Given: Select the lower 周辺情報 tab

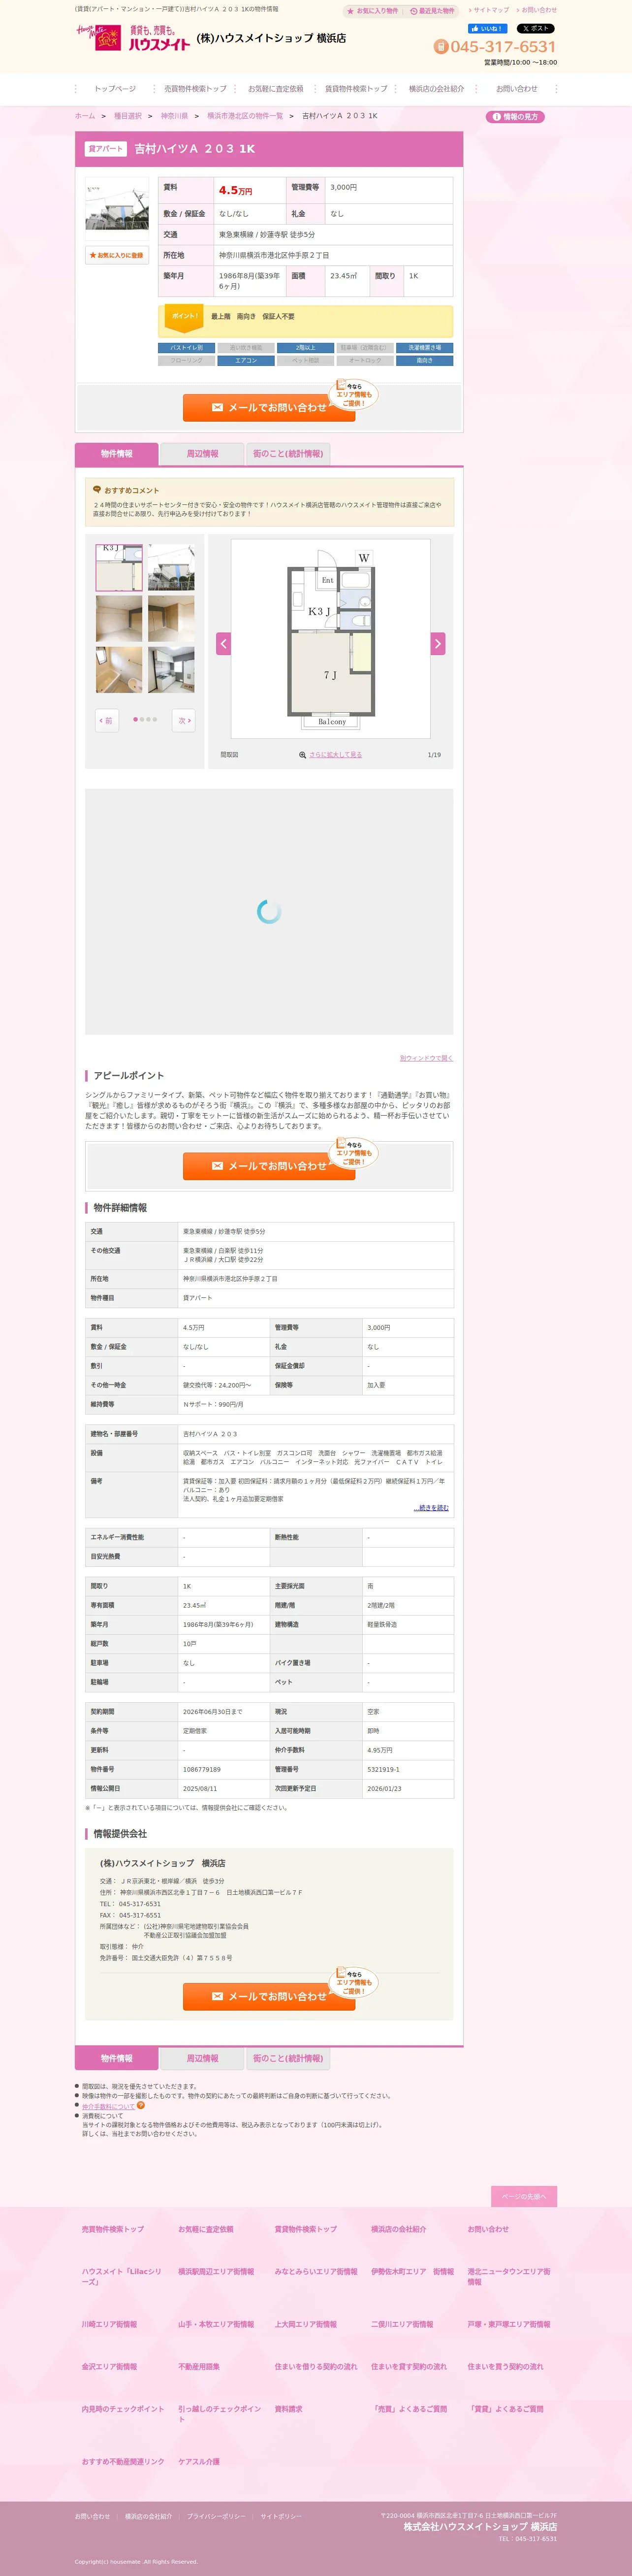Looking at the screenshot, I should [203, 2058].
